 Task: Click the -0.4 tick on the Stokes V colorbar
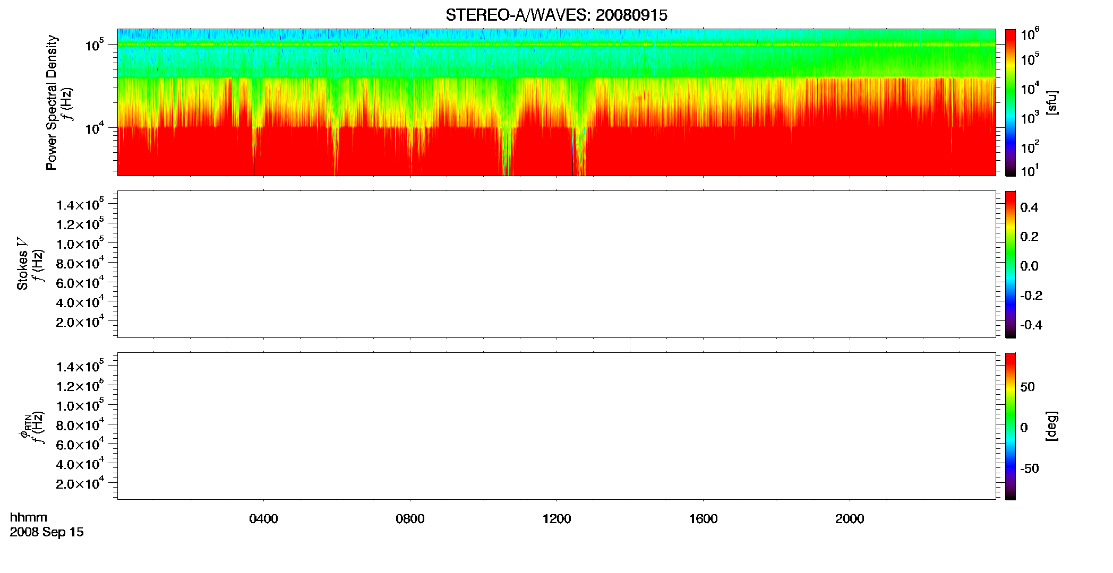[1031, 325]
